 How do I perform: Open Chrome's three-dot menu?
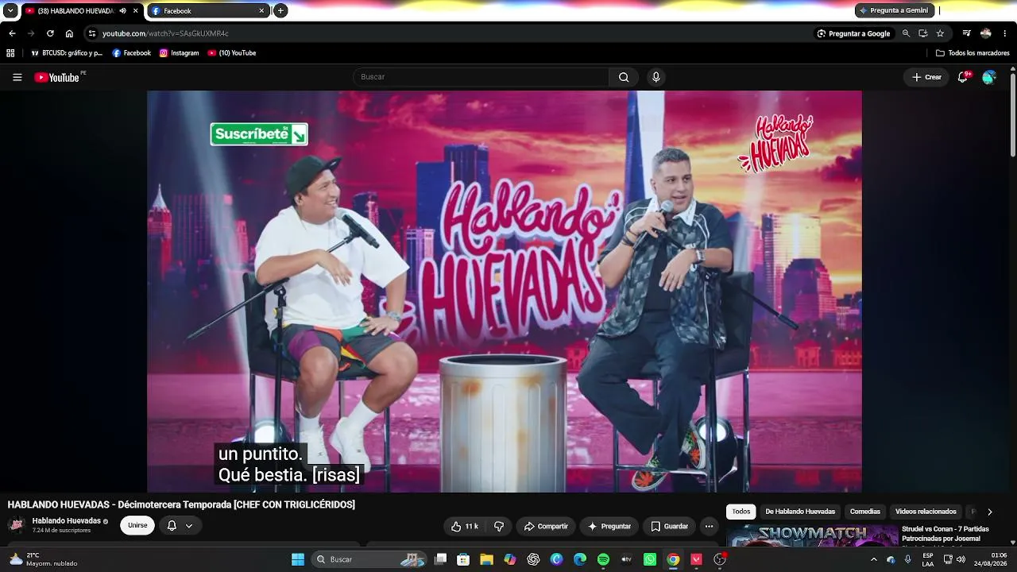(x=1005, y=33)
